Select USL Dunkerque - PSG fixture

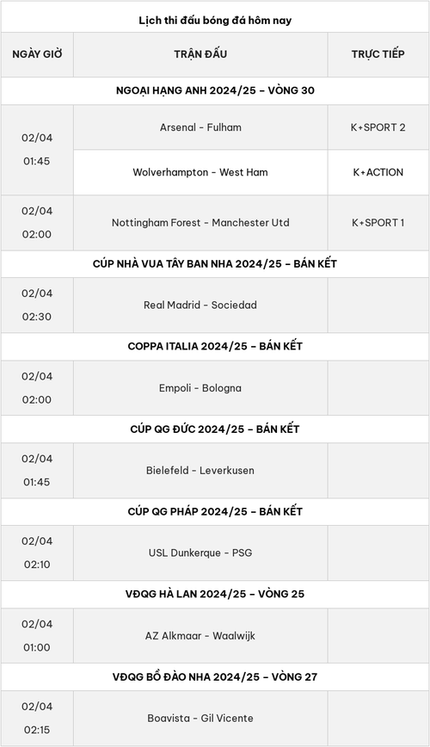[x=200, y=553]
